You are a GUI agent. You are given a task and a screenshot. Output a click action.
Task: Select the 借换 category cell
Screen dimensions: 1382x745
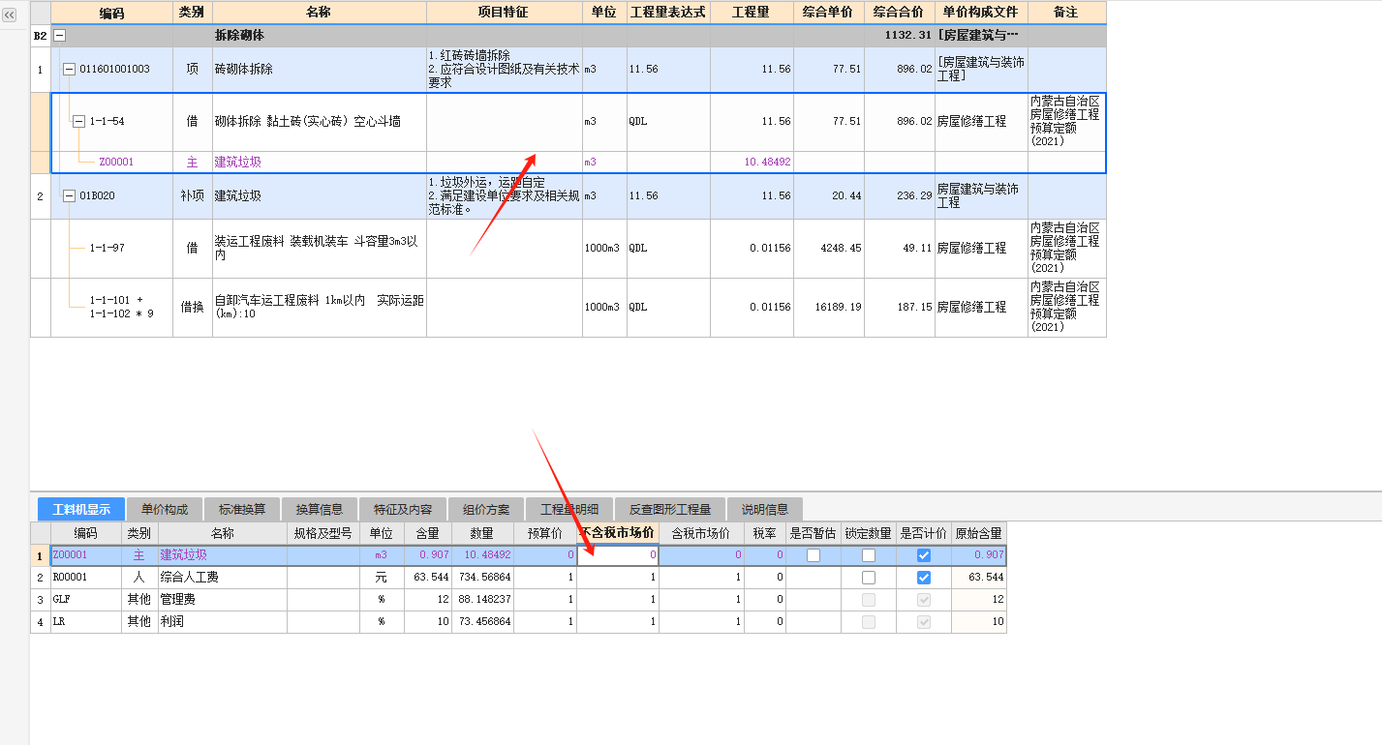(x=193, y=308)
